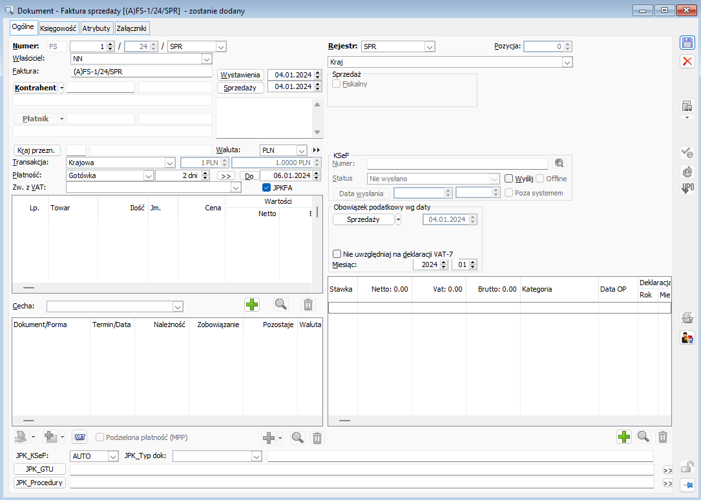Check the Offline checkbox in KSeF
701x500 pixels.
(x=540, y=179)
